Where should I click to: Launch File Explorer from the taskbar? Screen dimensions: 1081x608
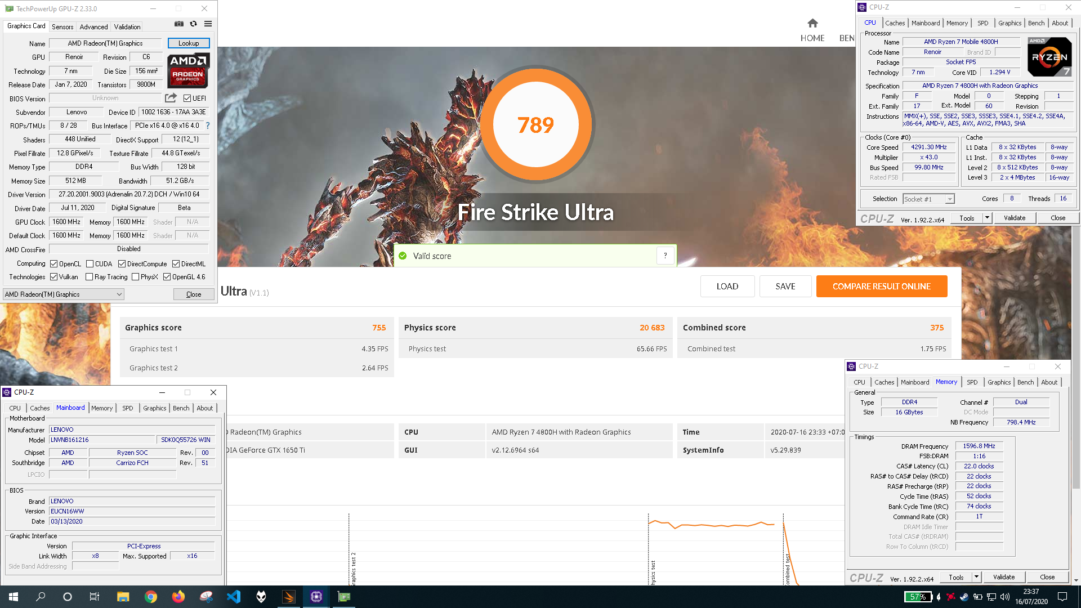pos(123,597)
